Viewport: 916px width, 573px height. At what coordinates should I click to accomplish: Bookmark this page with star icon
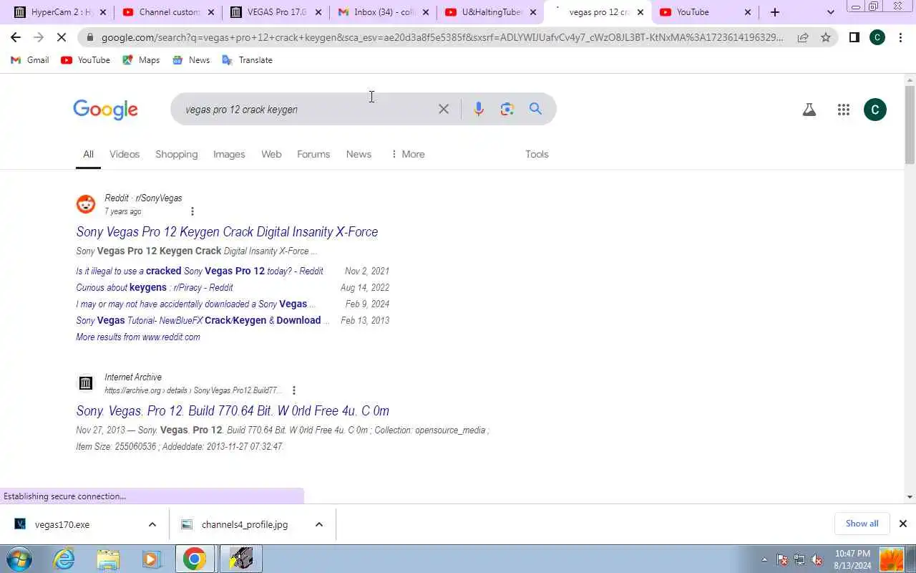(826, 37)
